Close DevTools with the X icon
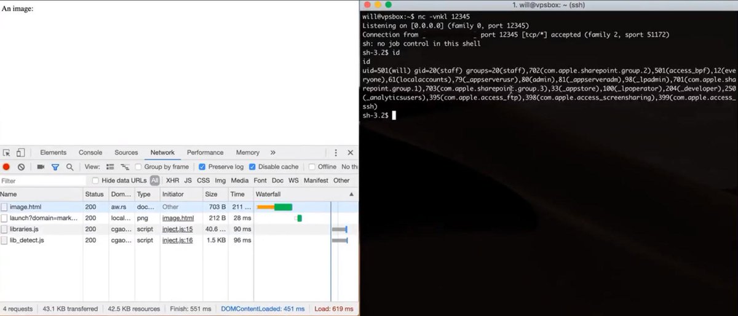 (x=350, y=153)
